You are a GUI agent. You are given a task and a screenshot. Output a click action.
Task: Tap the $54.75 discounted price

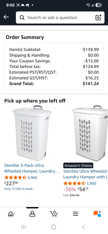pos(83,189)
